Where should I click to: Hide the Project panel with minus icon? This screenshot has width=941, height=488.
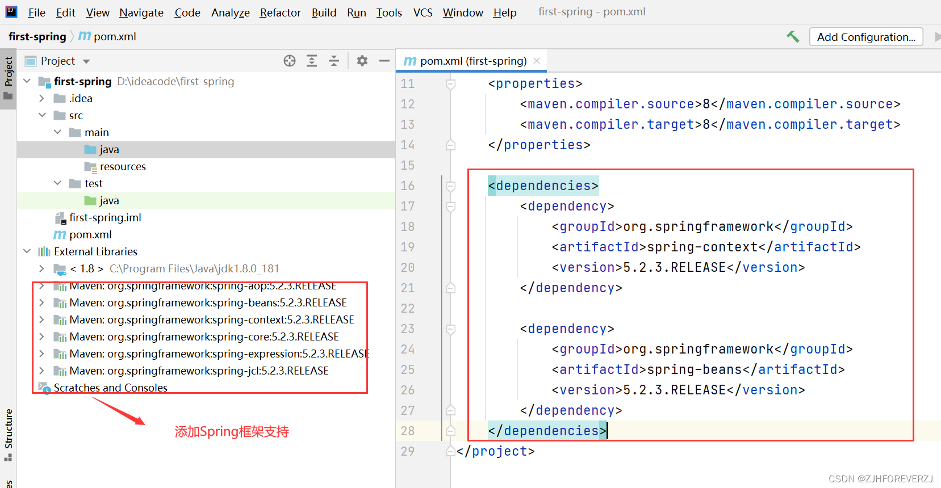click(384, 61)
